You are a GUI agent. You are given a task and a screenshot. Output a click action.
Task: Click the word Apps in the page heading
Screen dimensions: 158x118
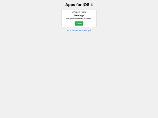(70, 5)
